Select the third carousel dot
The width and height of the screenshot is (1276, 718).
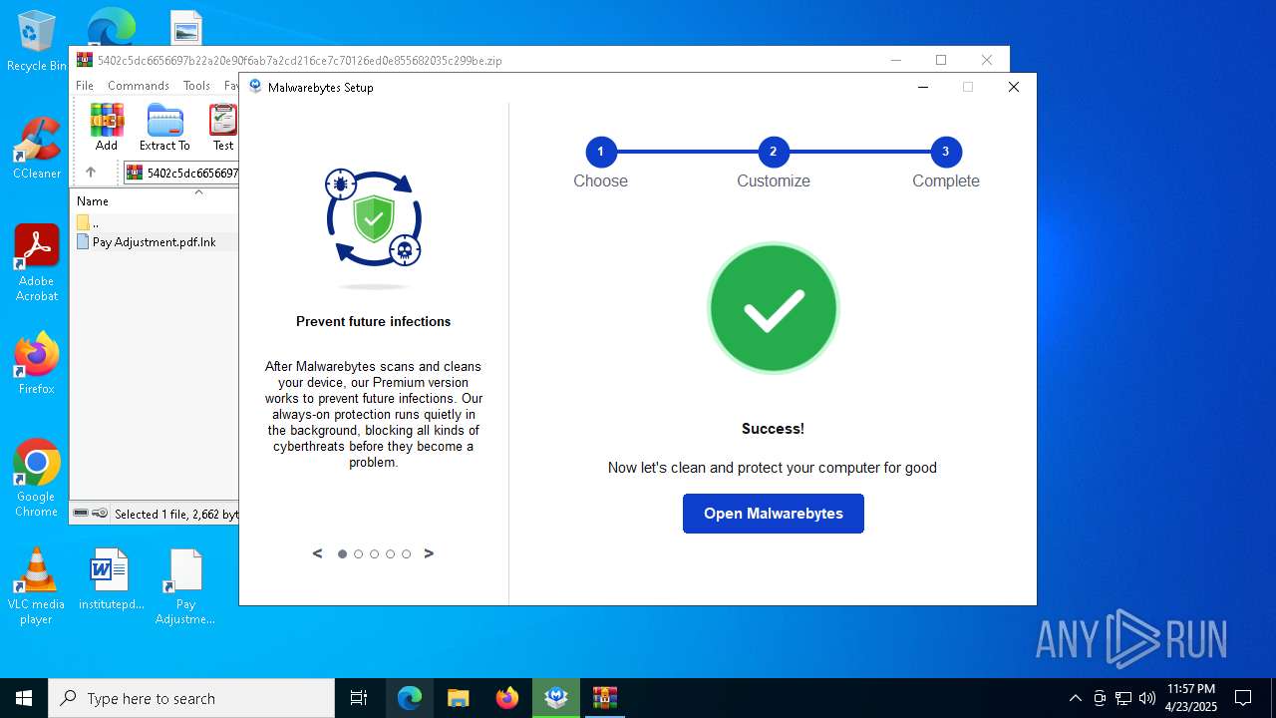click(x=375, y=554)
